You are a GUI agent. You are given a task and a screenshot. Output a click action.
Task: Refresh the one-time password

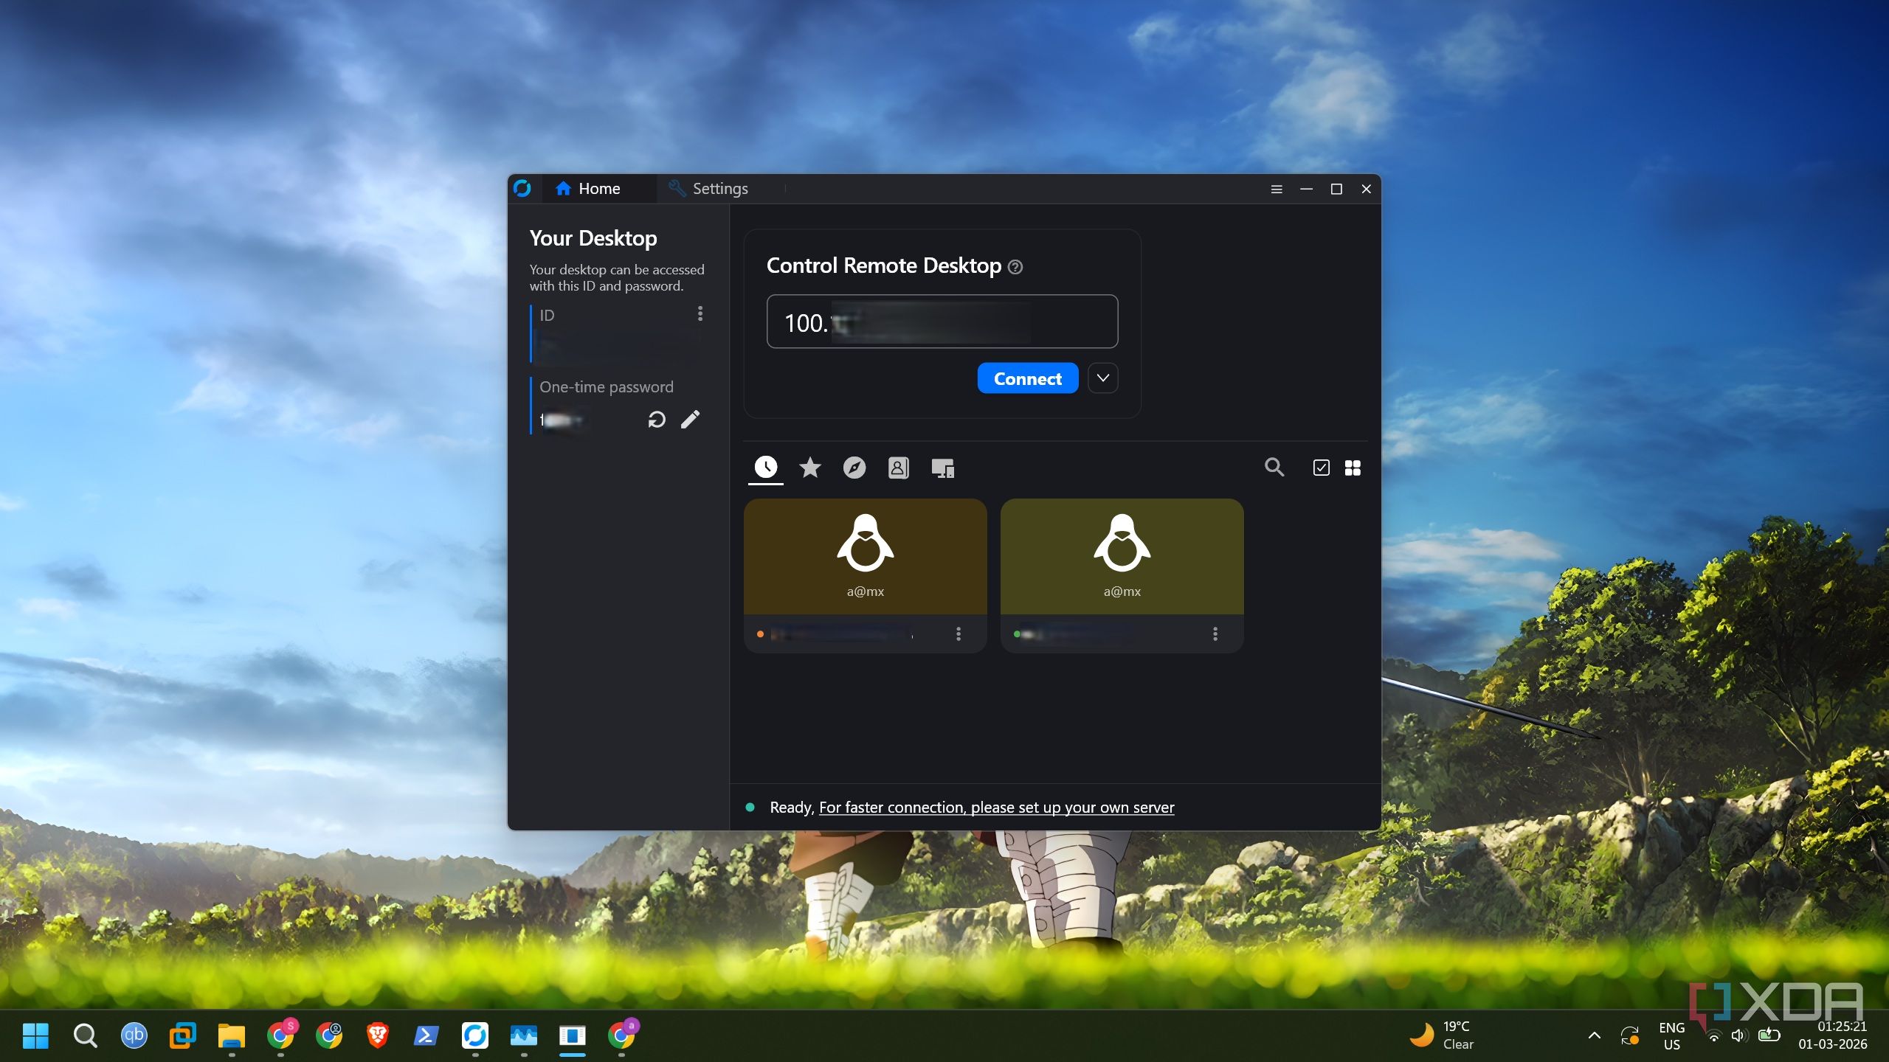[x=657, y=420]
